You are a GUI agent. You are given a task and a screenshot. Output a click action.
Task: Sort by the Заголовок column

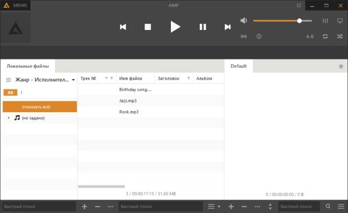pyautogui.click(x=168, y=79)
